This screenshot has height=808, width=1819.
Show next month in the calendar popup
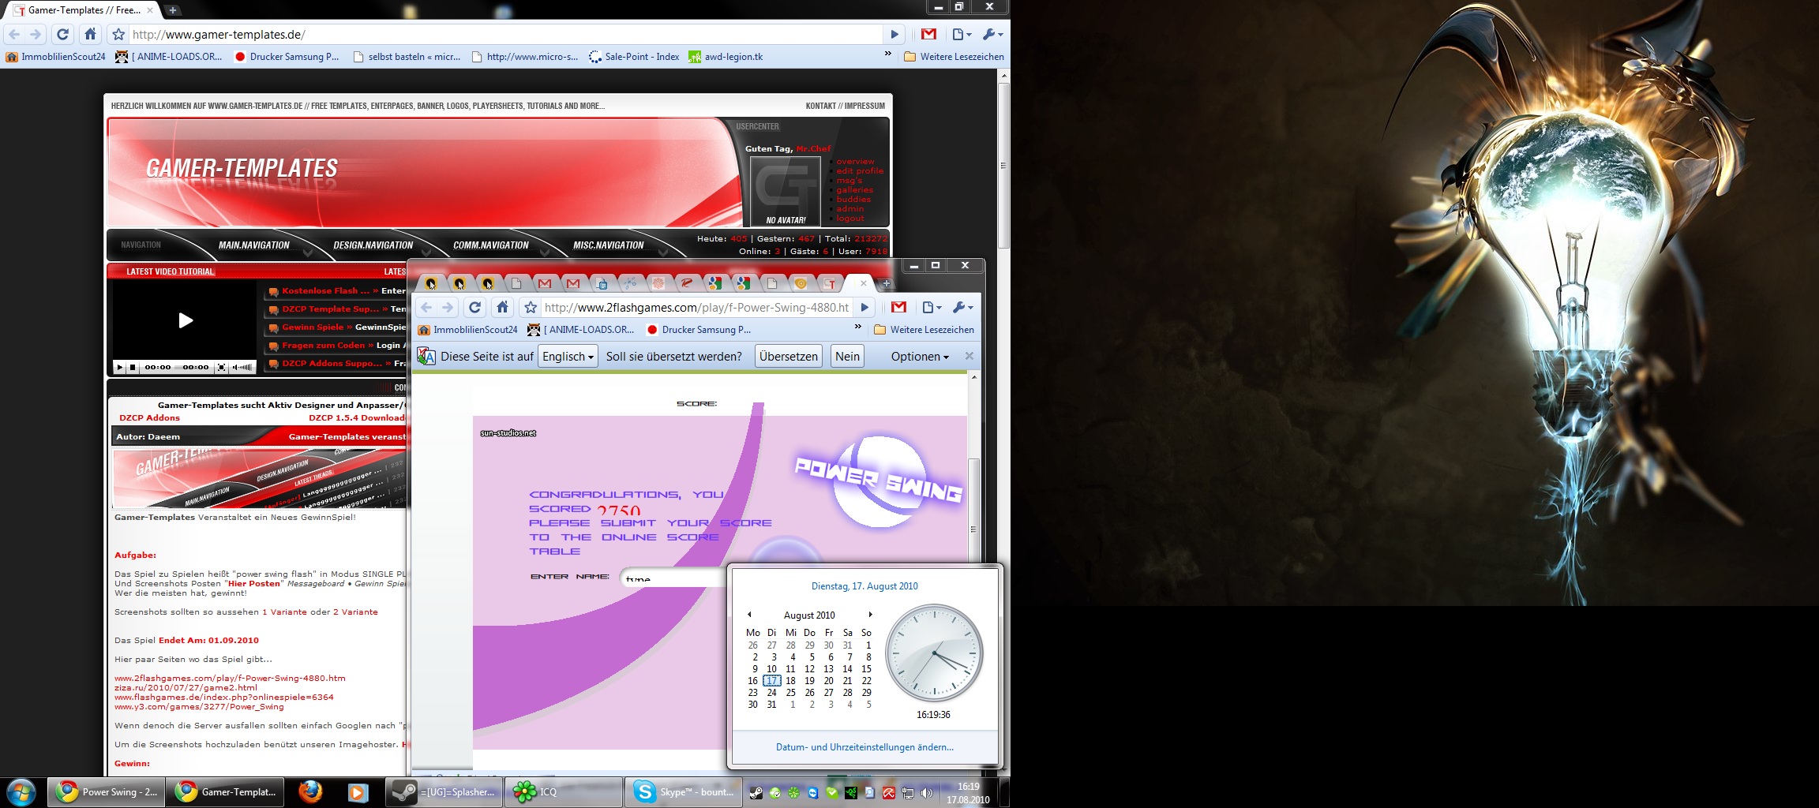870,615
